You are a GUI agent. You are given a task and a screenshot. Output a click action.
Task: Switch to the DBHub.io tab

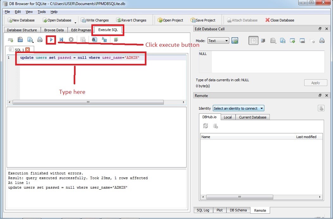pos(209,117)
